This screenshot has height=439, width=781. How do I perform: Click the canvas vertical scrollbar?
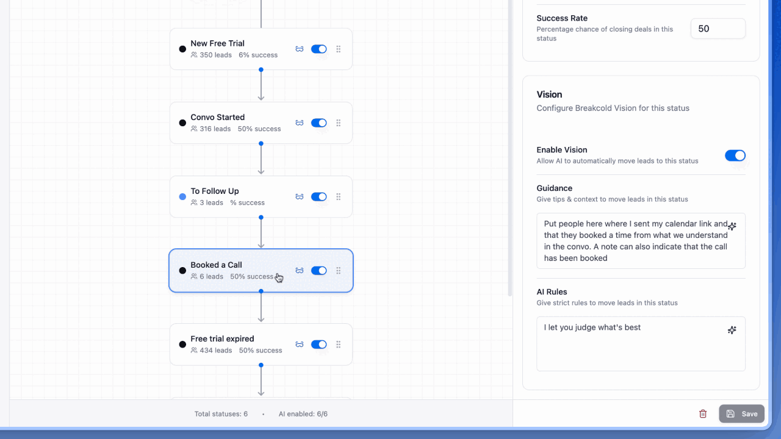click(510, 148)
